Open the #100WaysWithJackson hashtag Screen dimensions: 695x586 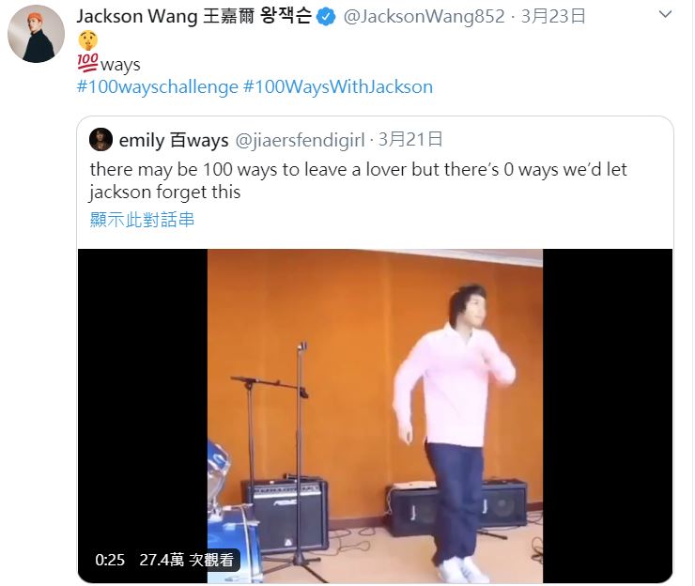338,87
